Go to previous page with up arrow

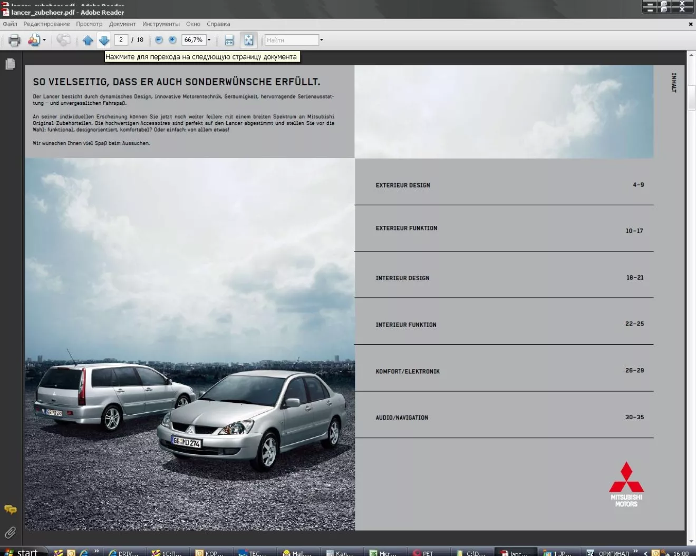[88, 40]
